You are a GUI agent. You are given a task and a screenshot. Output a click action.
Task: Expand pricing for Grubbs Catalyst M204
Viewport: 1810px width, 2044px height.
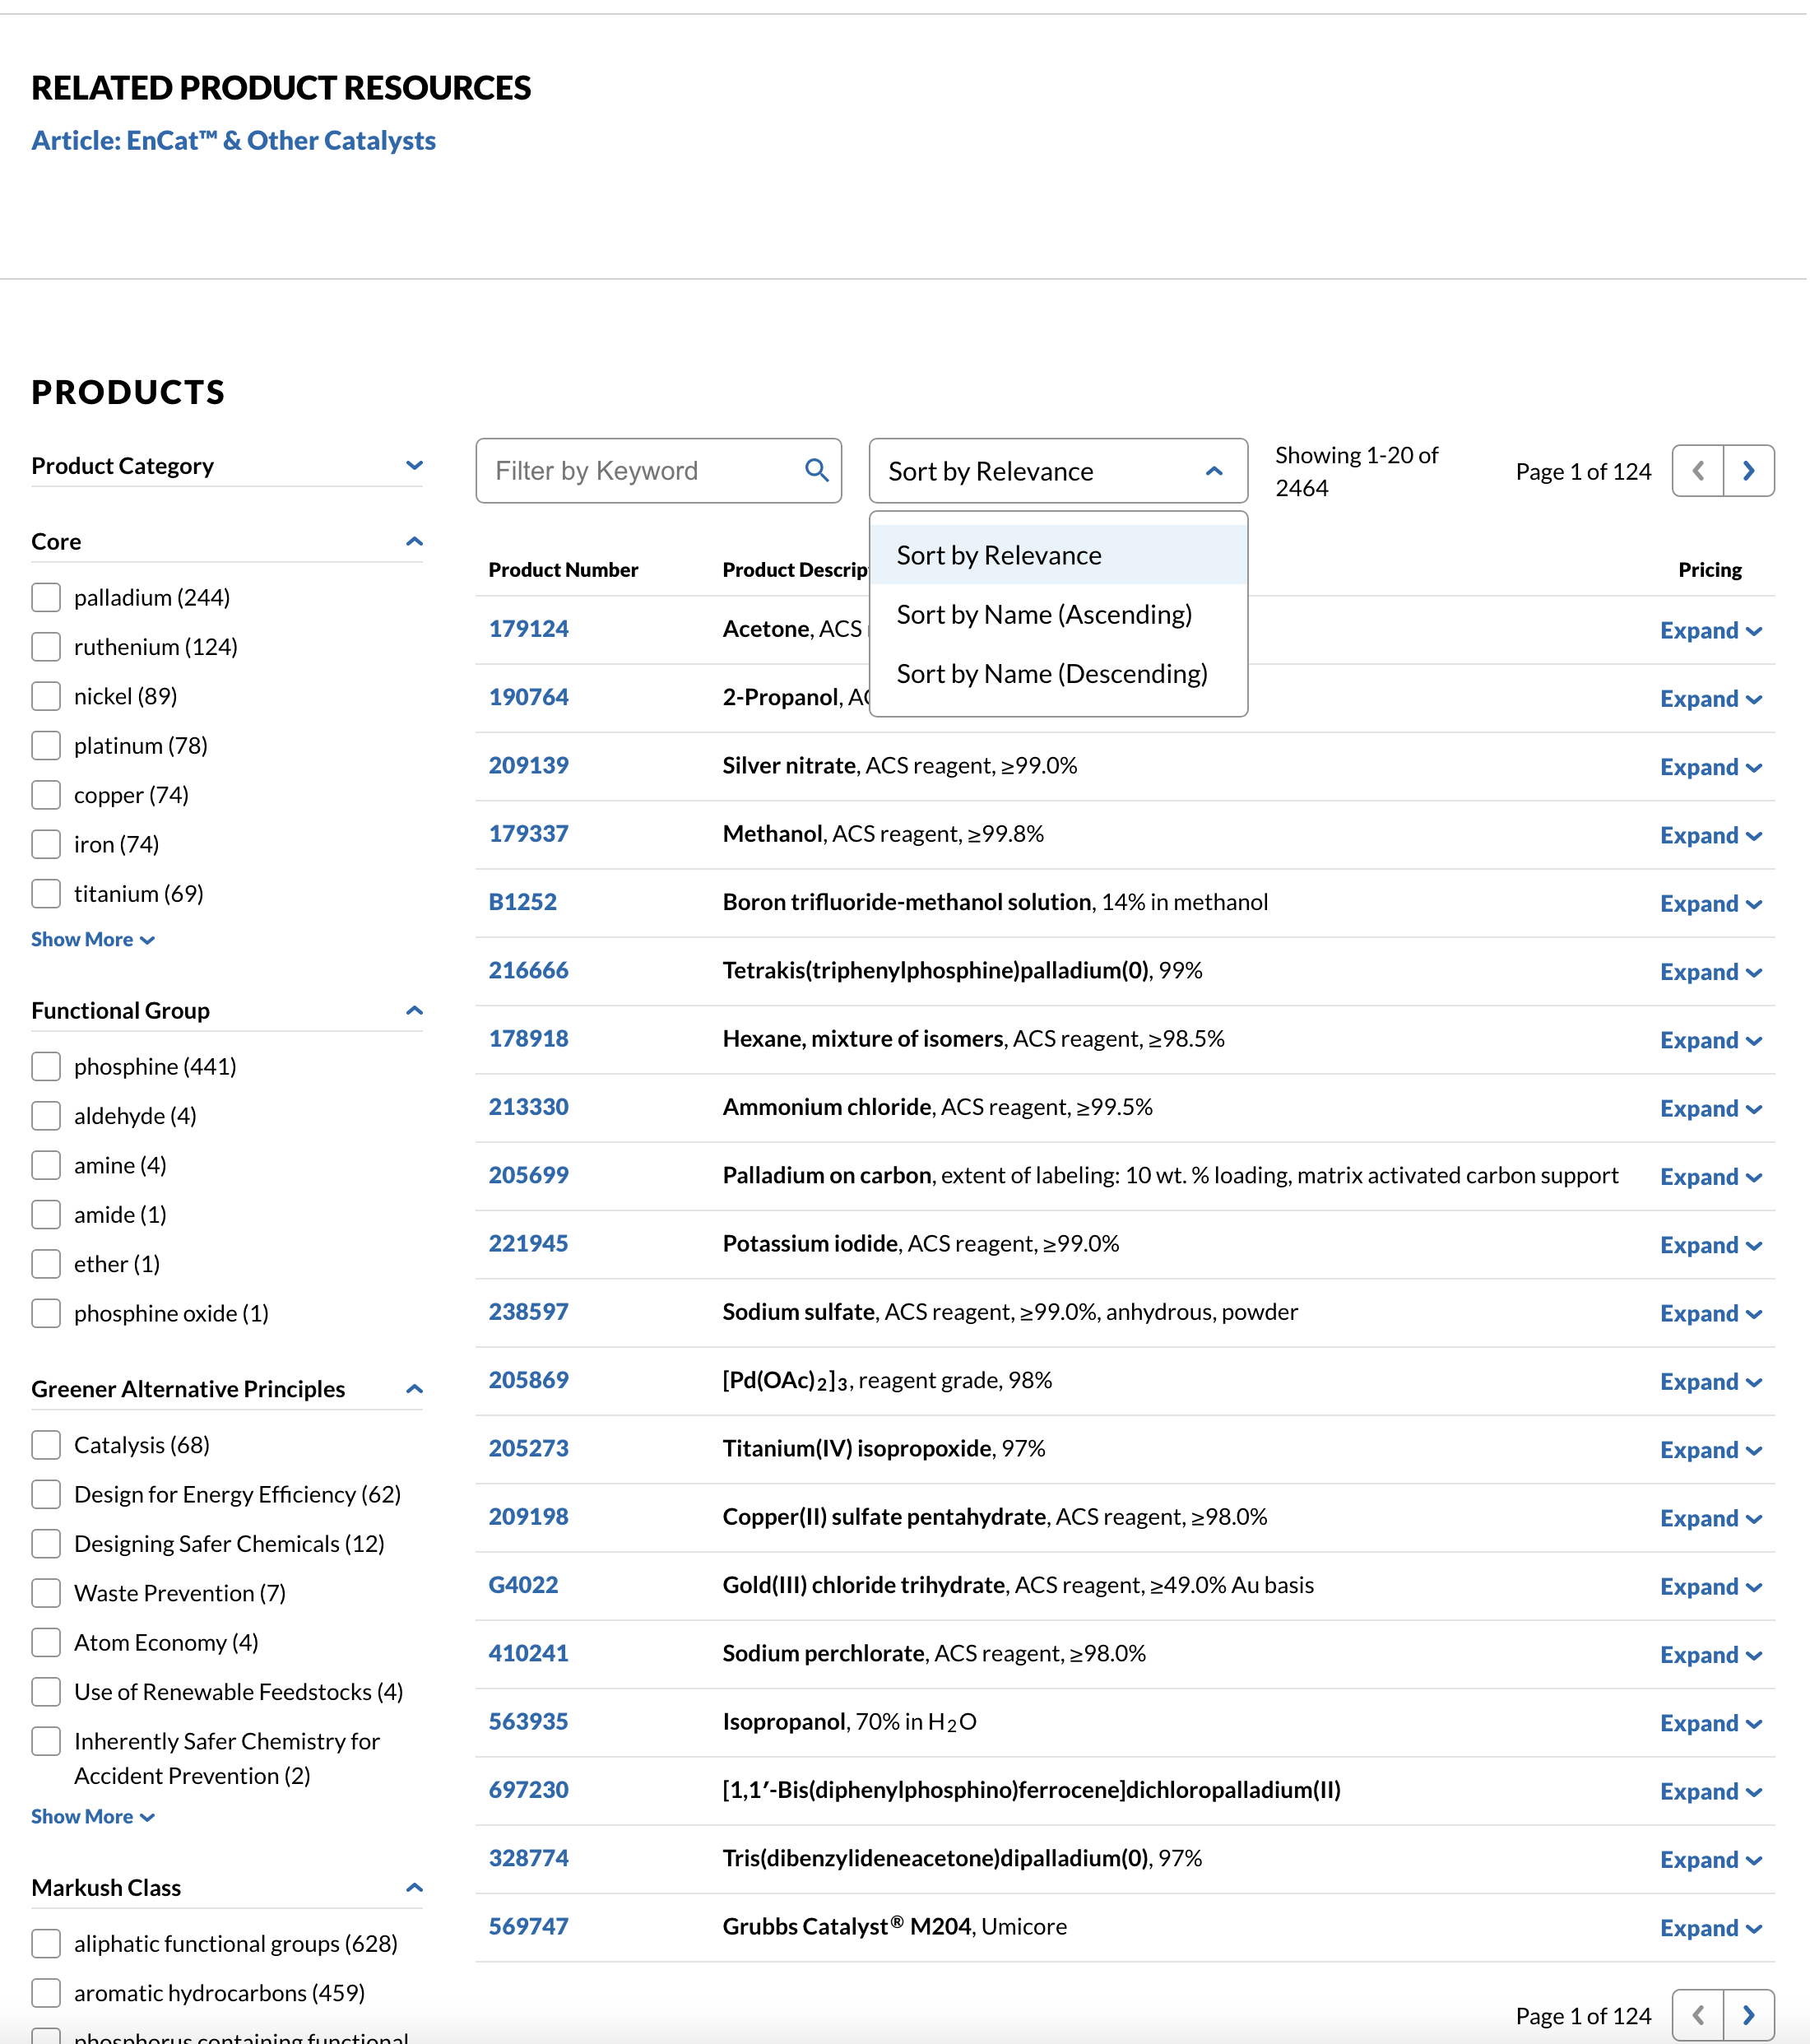pyautogui.click(x=1711, y=1927)
